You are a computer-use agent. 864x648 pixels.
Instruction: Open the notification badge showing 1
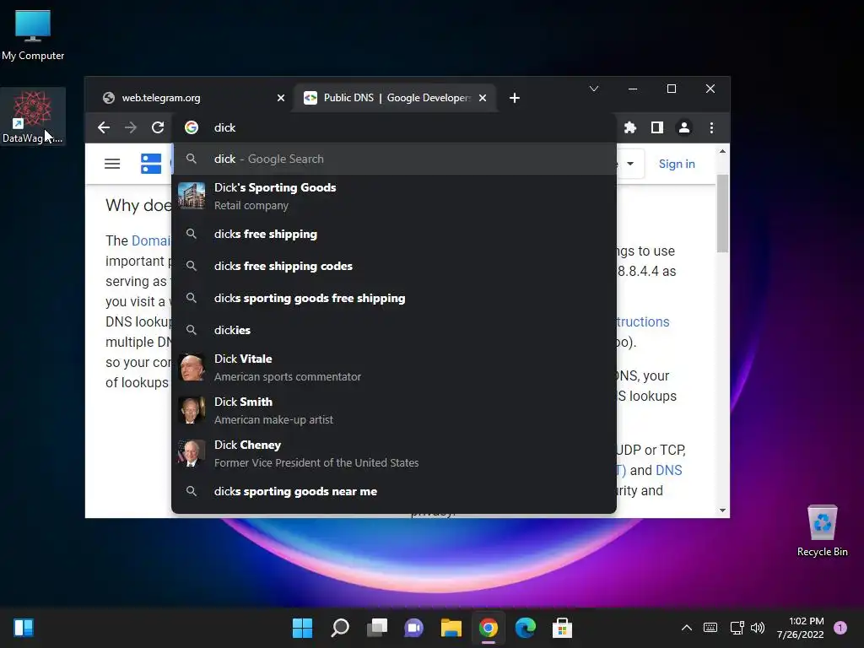[840, 628]
